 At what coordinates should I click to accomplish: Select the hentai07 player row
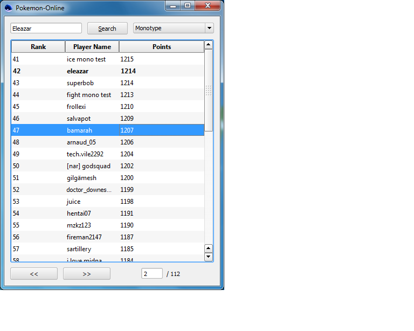[108, 213]
